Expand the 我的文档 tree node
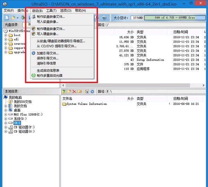 click(6, 106)
